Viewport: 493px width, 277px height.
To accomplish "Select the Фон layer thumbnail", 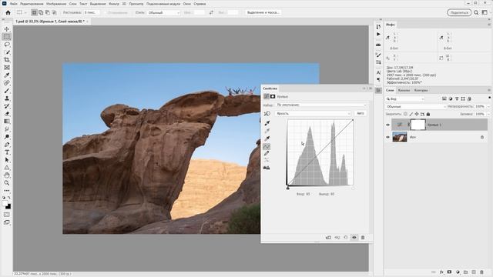I will (400, 137).
